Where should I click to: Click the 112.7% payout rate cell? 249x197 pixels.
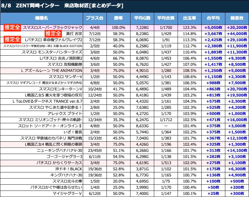coord(190,46)
